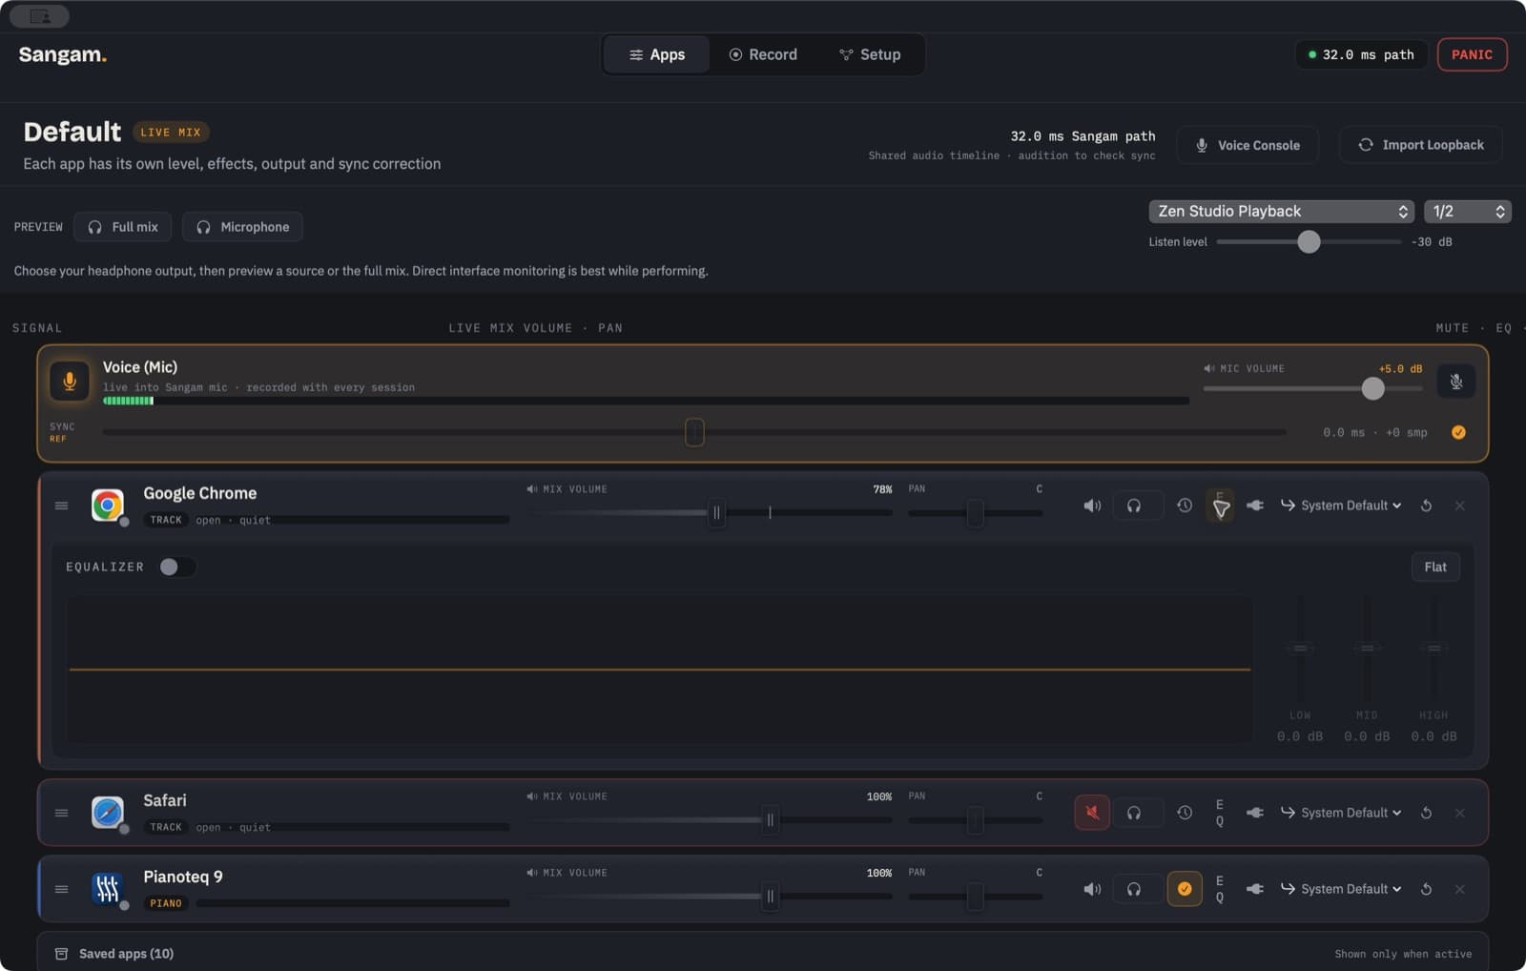Expand the Saved apps (10) section
Screen dimensions: 1526x971
click(763, 954)
